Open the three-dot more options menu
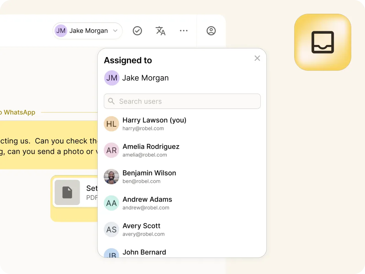This screenshot has height=274, width=365. 184,31
